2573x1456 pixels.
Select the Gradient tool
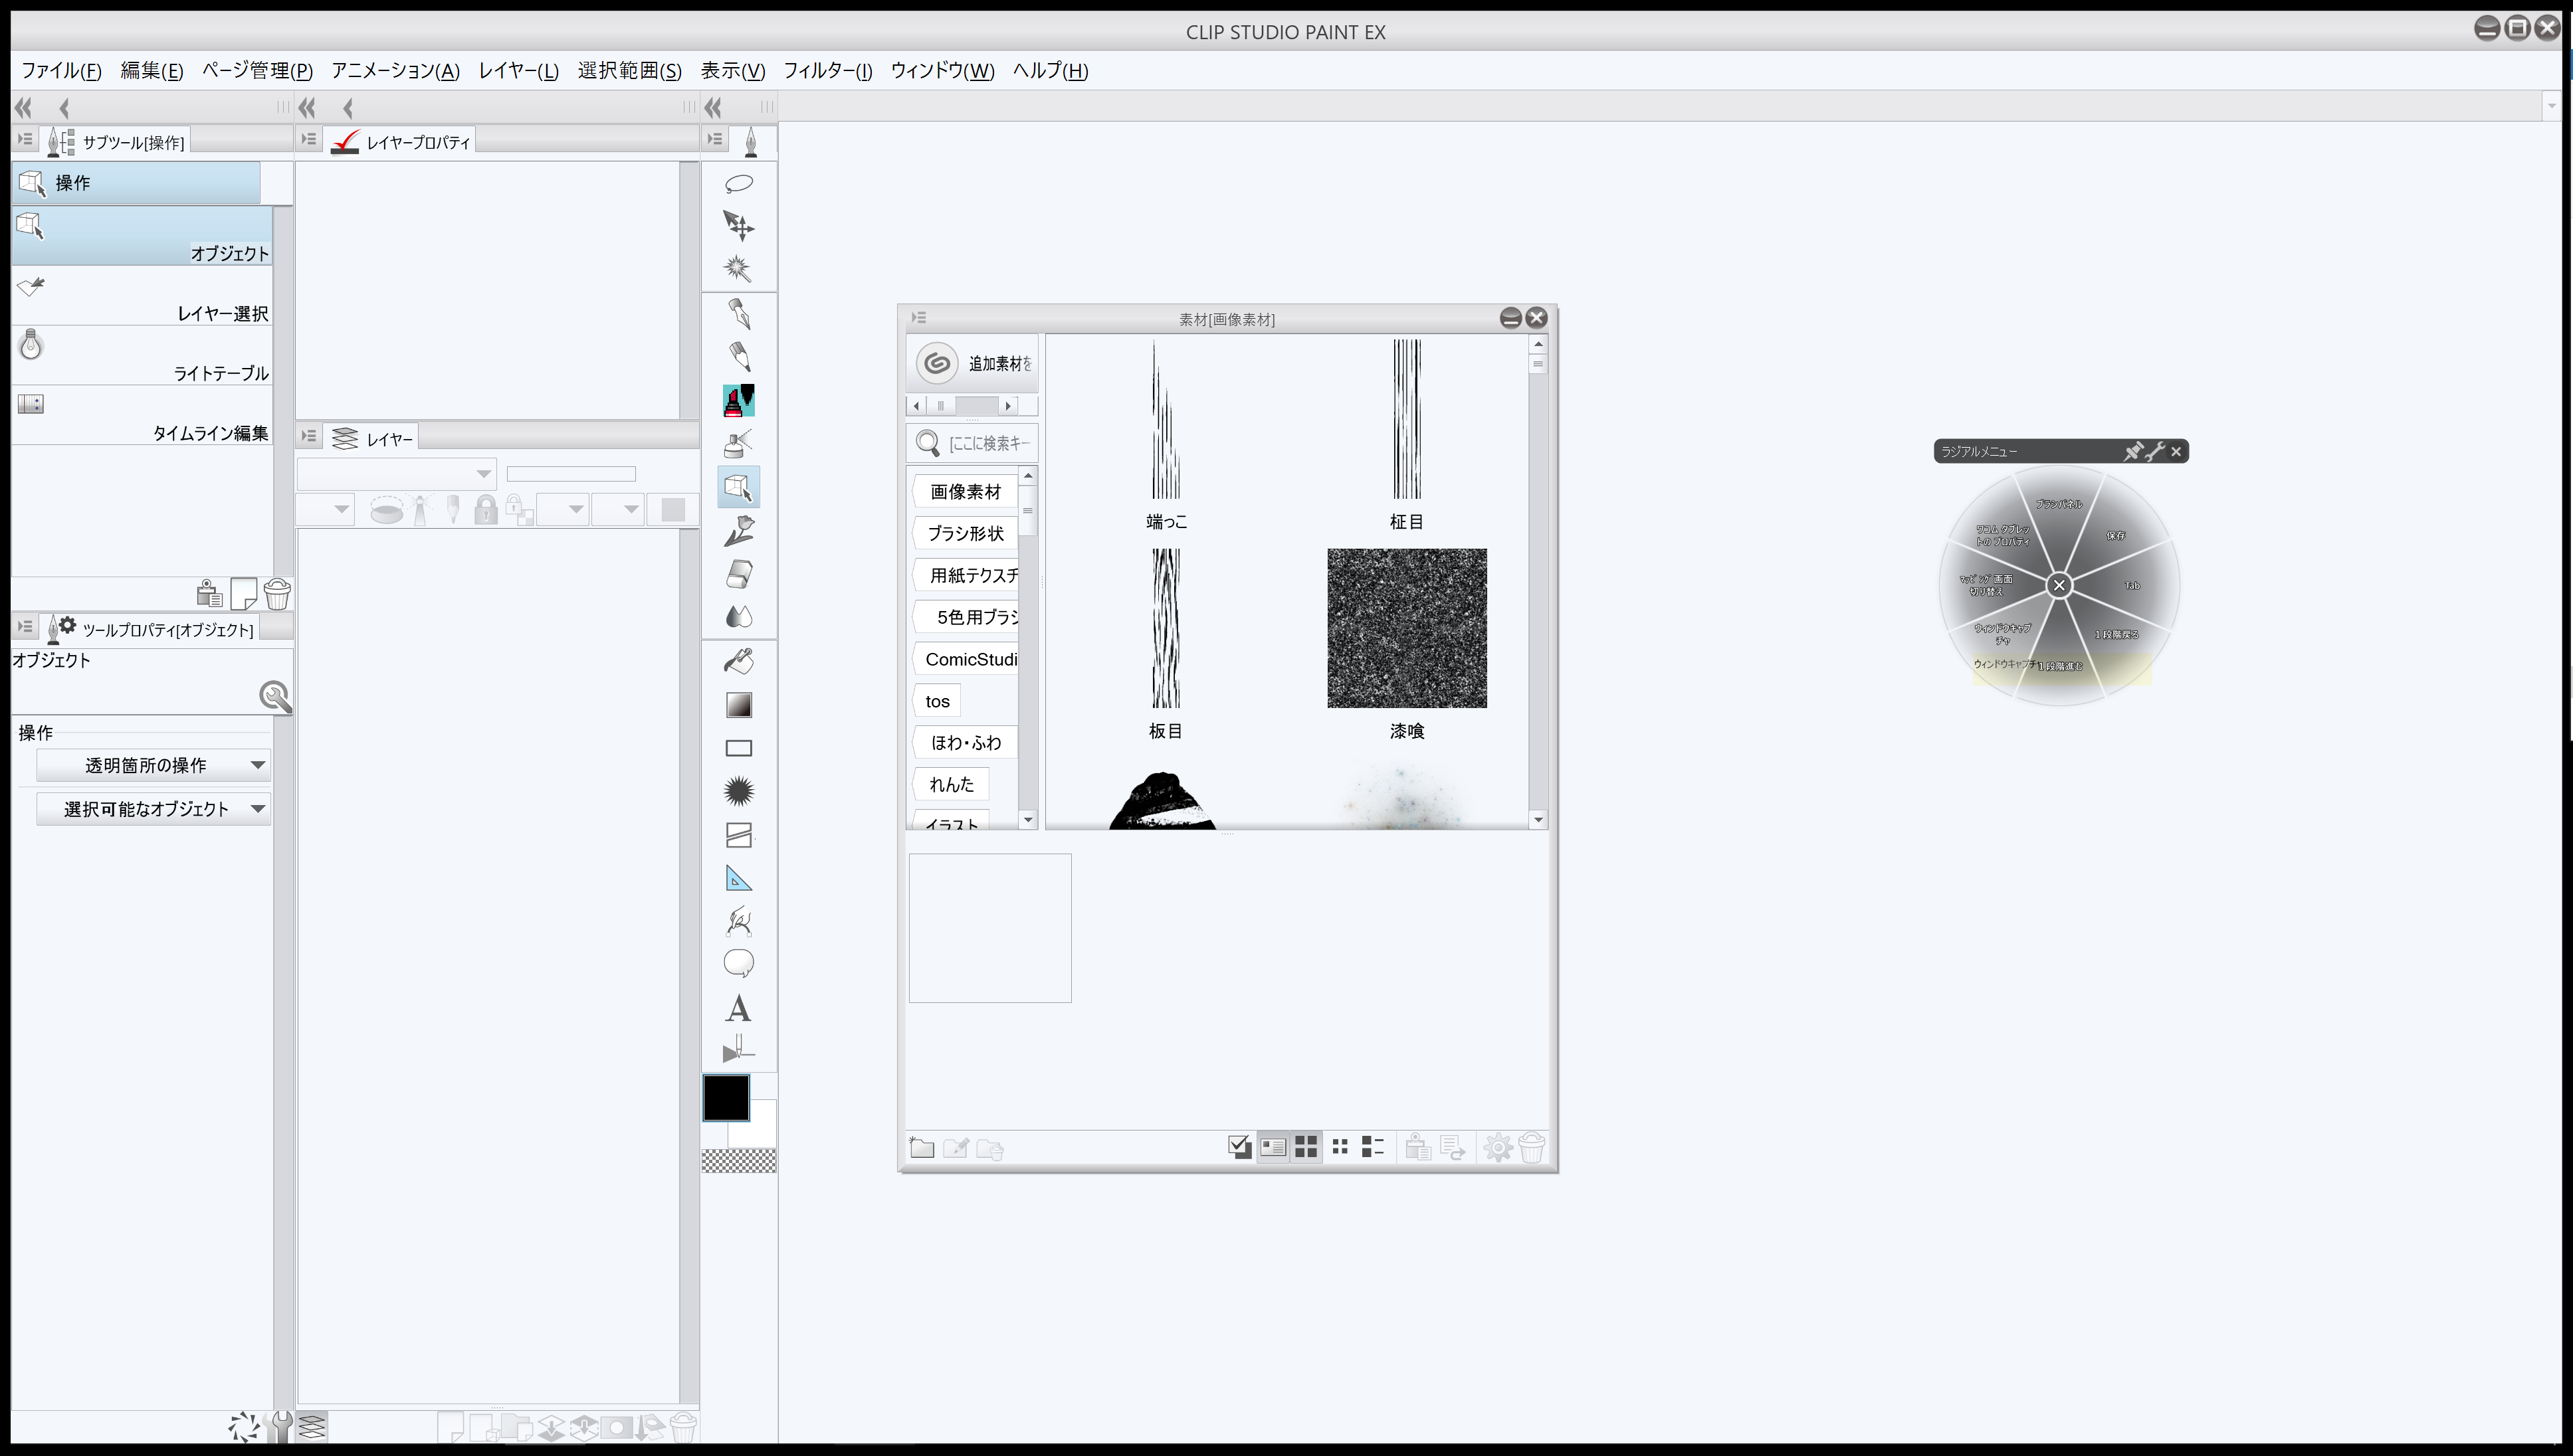tap(738, 705)
